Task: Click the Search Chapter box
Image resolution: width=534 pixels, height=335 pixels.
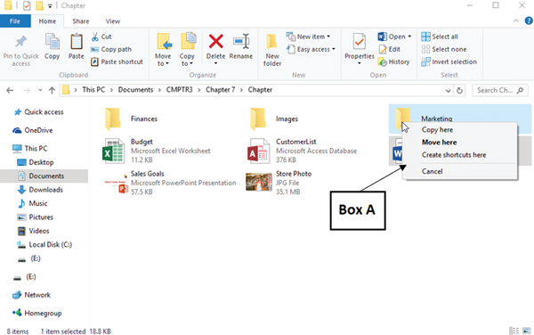Action: [499, 90]
